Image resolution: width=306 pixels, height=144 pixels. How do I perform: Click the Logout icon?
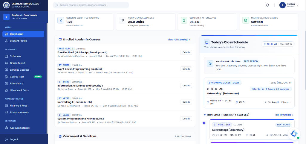pyautogui.click(x=6, y=139)
